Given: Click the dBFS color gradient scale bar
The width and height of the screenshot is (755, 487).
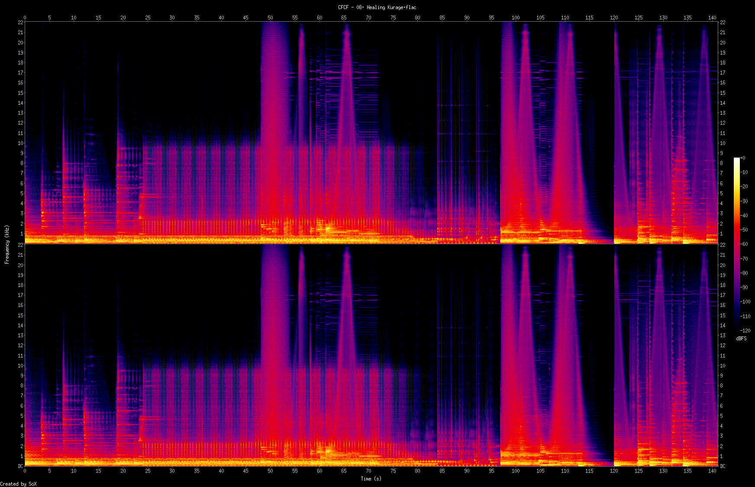Looking at the screenshot, I should point(736,244).
